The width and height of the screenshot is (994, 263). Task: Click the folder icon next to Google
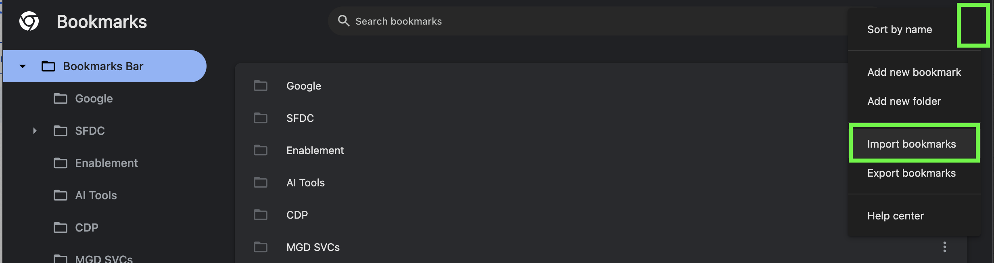pyautogui.click(x=61, y=98)
